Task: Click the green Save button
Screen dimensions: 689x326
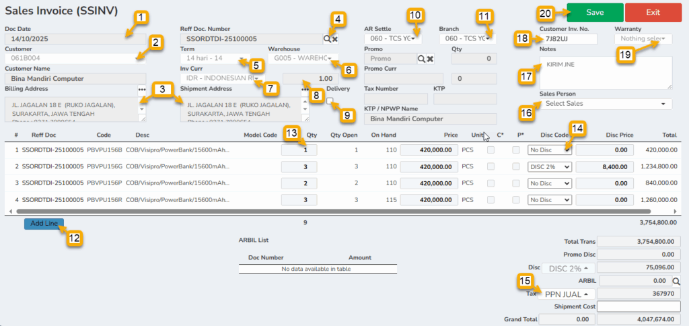Action: point(594,12)
